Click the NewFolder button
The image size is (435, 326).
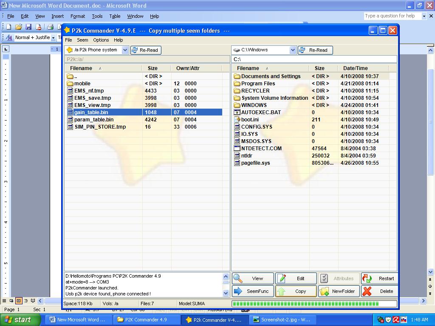(x=339, y=291)
